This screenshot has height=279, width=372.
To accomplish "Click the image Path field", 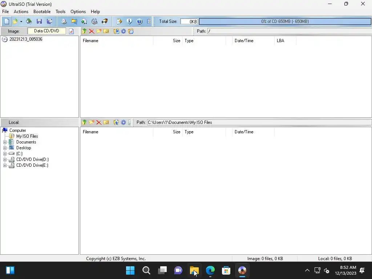I will pyautogui.click(x=290, y=31).
